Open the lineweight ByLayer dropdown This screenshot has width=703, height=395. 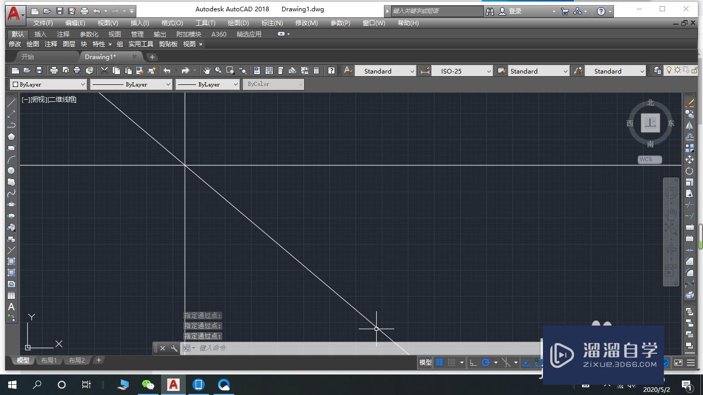(x=208, y=84)
